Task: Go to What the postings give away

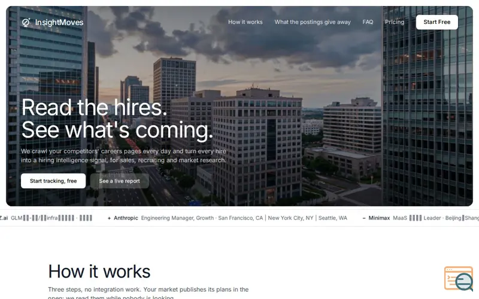Action: [313, 22]
